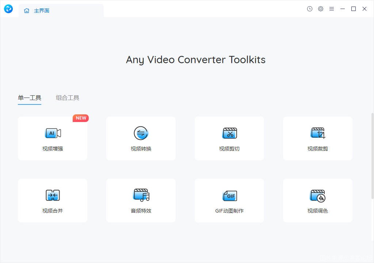
Task: Select the 单一工具 tab
Action: coord(30,98)
